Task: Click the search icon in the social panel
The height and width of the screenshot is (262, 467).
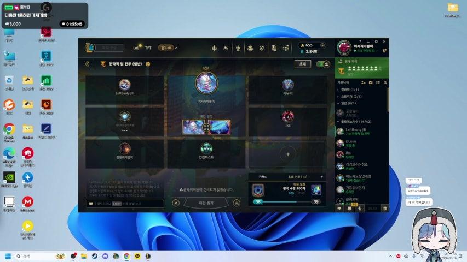Action: click(x=385, y=82)
